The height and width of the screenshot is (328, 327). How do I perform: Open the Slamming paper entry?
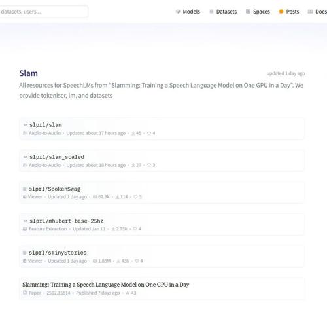point(106,285)
